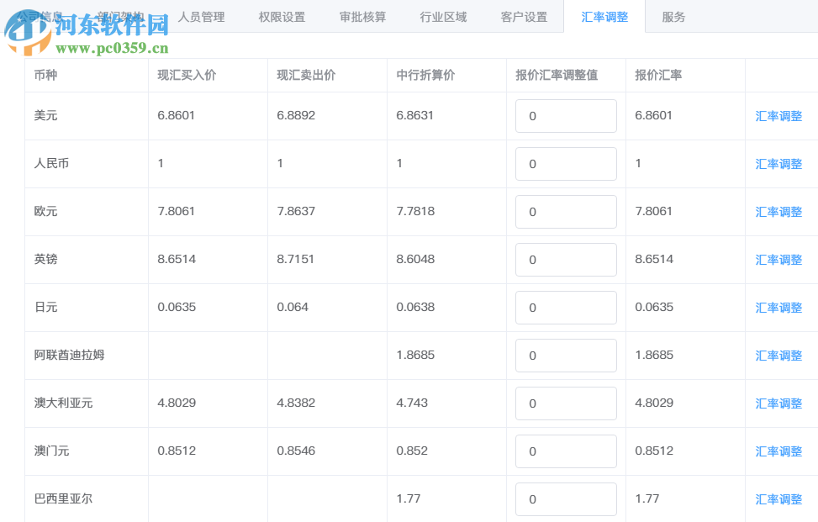Click the 日元 adjustment value input box
The width and height of the screenshot is (818, 522).
566,307
